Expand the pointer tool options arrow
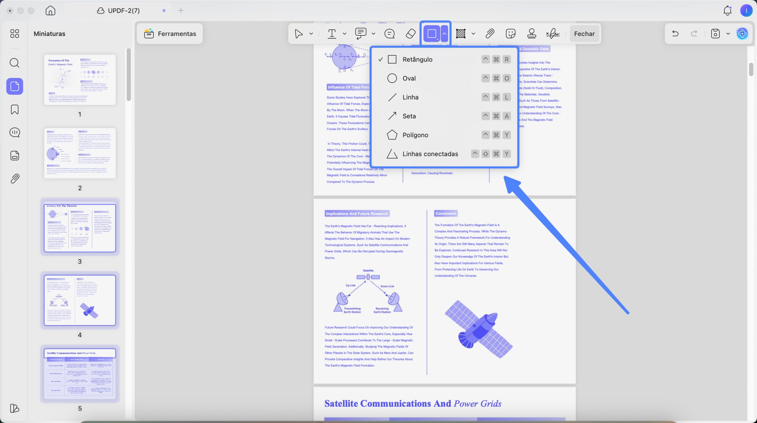Image resolution: width=757 pixels, height=423 pixels. (x=311, y=34)
